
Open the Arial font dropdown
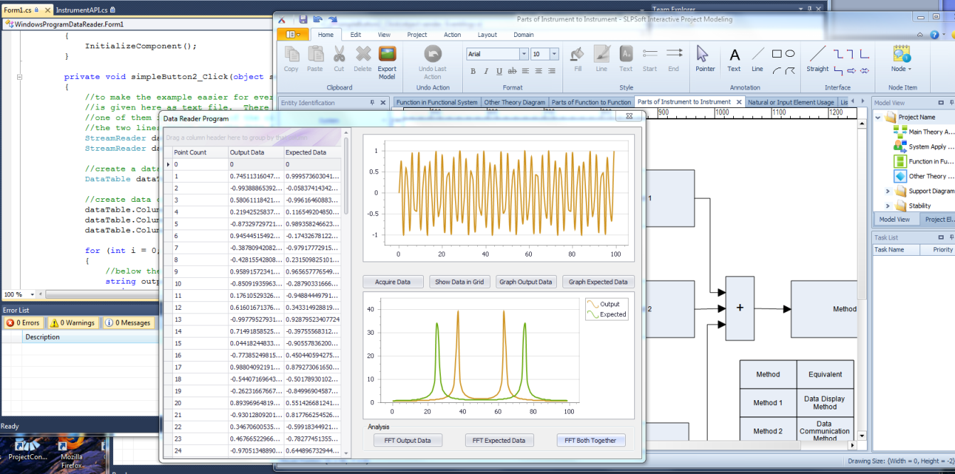click(x=524, y=54)
